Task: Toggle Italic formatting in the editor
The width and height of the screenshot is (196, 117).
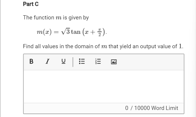Action: click(47, 61)
